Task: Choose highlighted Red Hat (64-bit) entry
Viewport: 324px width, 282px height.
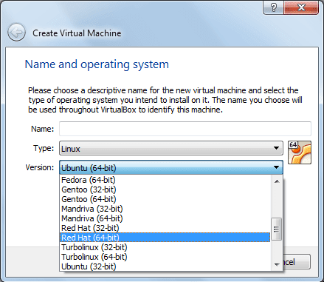Action: 165,238
